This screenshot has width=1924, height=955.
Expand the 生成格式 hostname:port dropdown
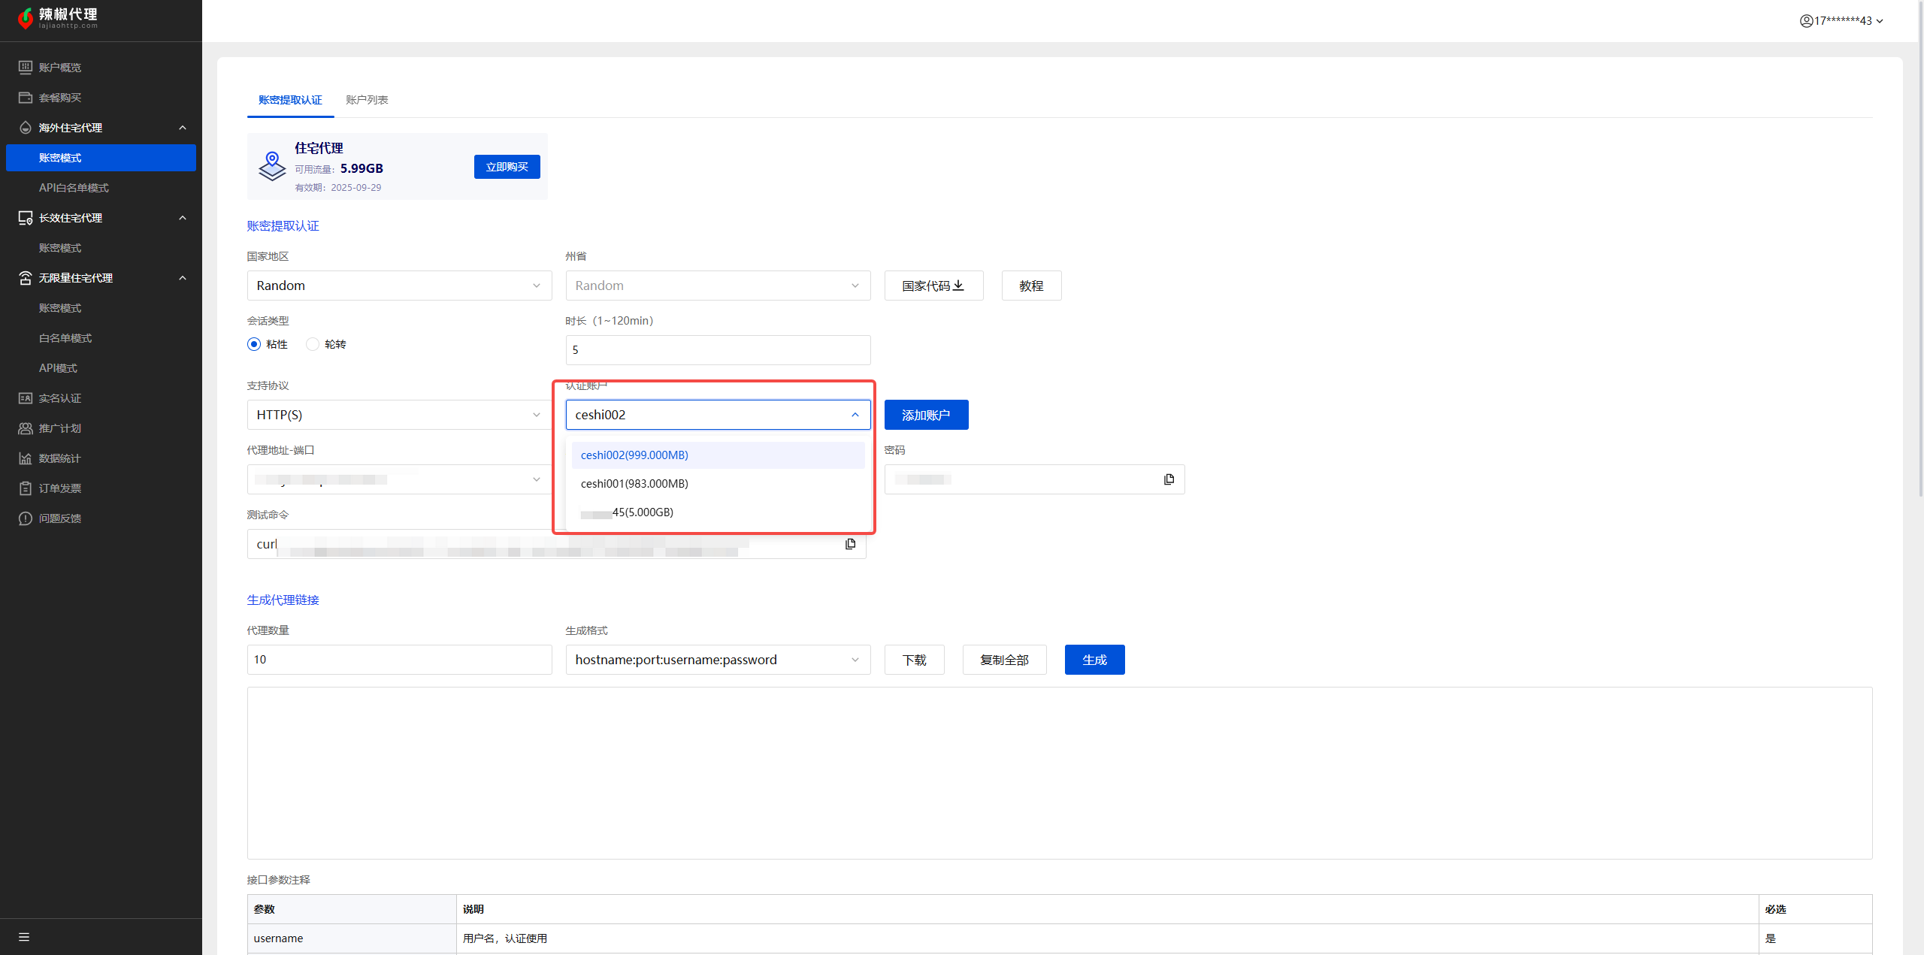[717, 660]
